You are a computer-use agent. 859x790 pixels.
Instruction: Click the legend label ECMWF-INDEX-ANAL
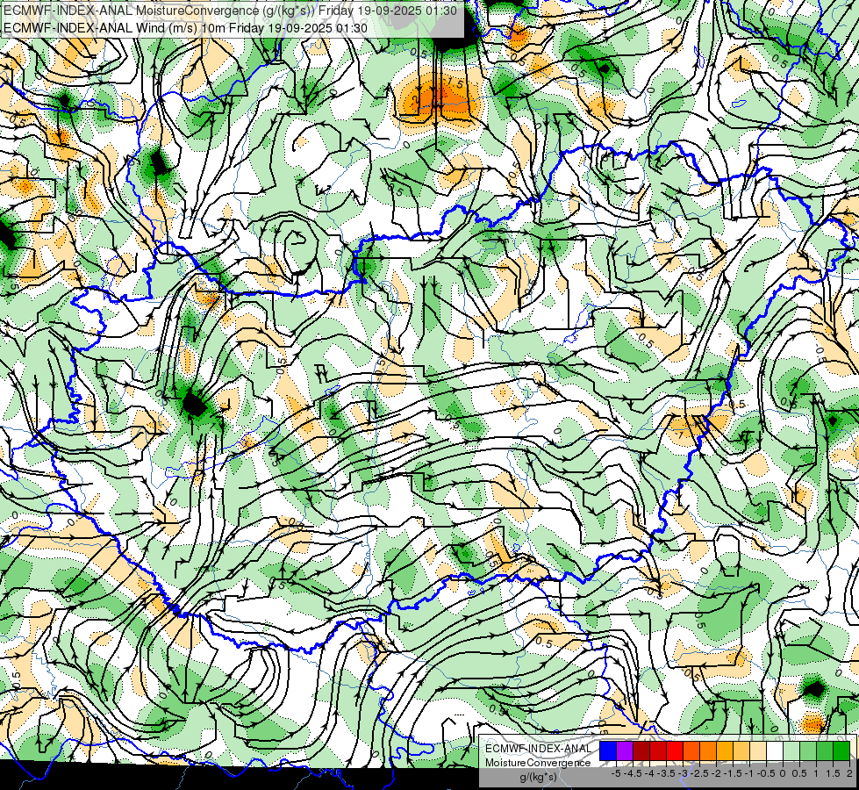point(539,749)
